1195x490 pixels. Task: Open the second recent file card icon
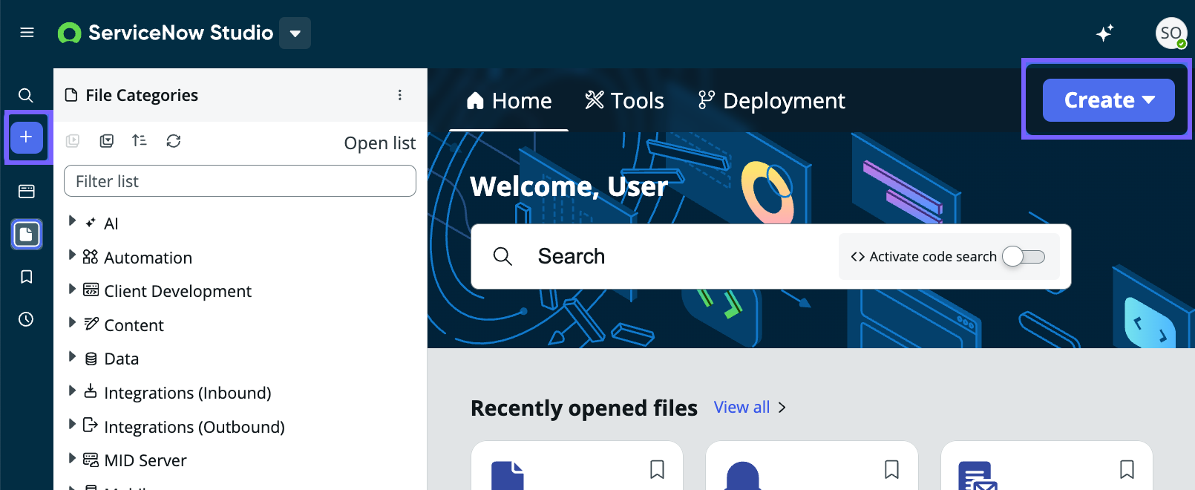coord(743,475)
